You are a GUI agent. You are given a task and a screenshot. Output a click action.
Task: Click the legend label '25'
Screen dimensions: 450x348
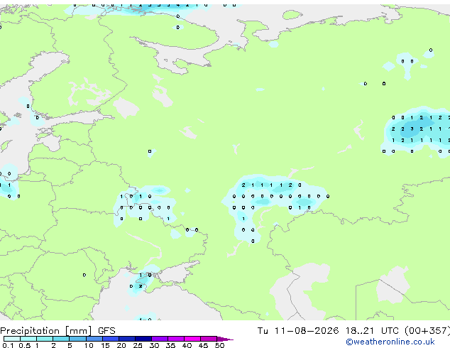[x=138, y=345]
